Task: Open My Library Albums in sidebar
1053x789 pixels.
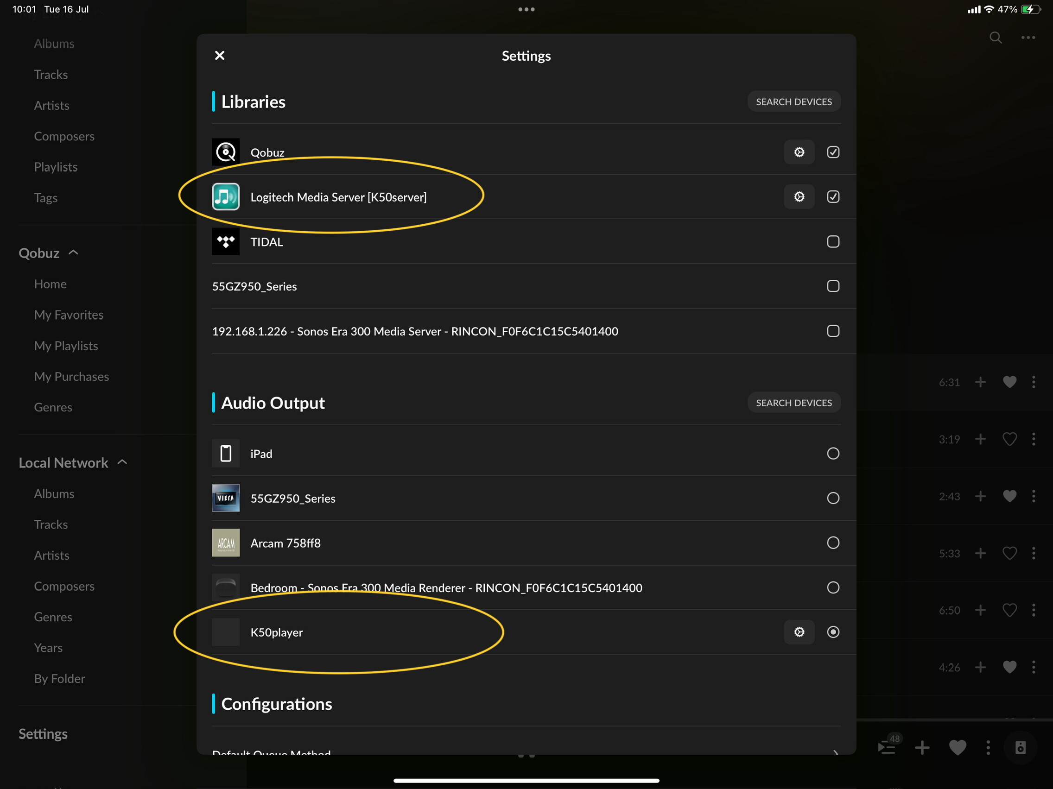Action: tap(54, 44)
